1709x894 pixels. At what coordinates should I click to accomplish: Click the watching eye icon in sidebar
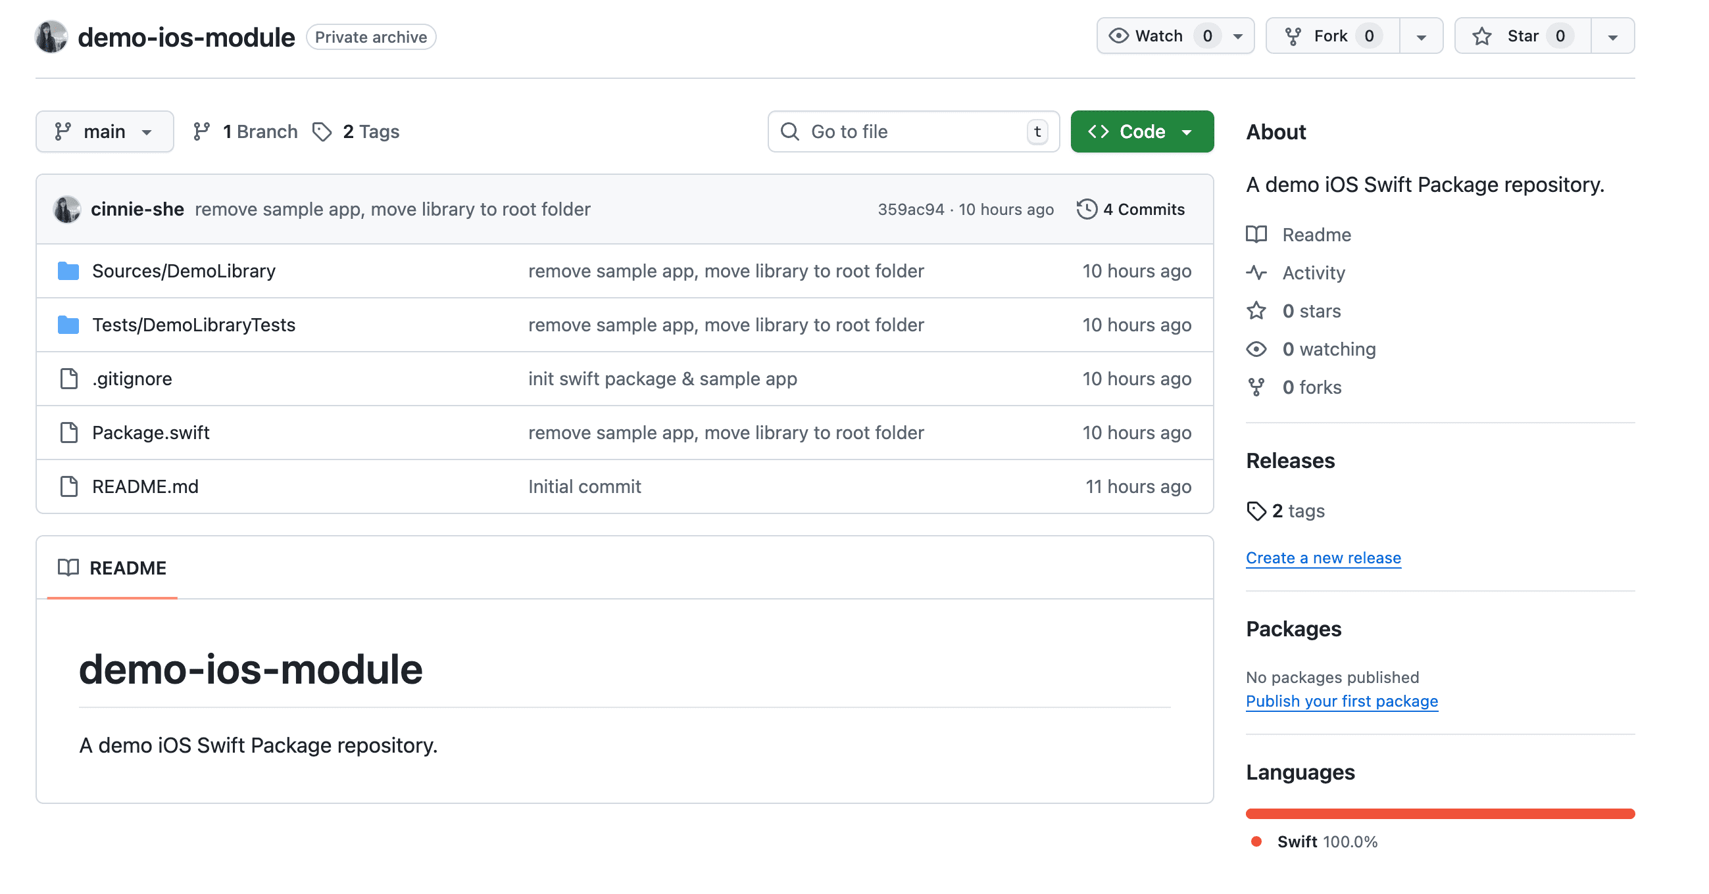tap(1257, 349)
